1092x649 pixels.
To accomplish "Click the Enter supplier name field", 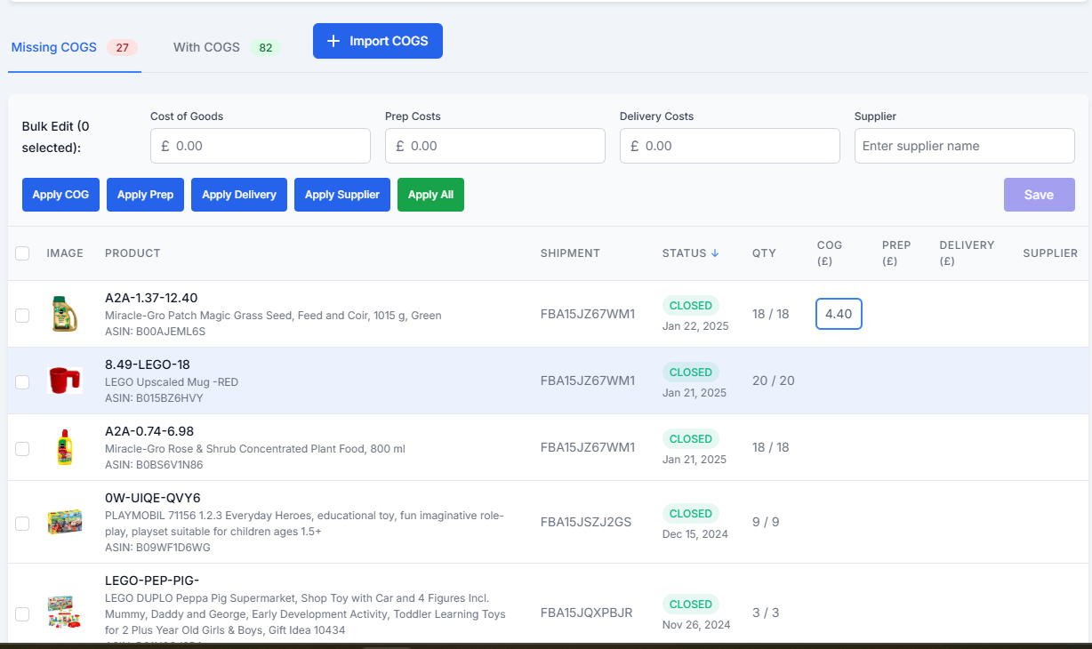I will [964, 146].
